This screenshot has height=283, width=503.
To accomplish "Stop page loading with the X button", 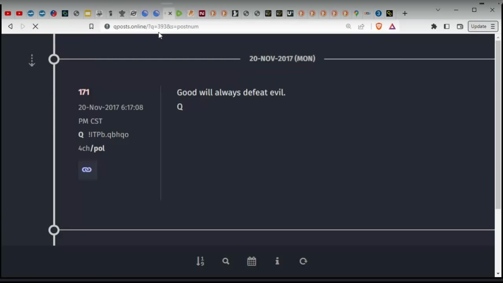I will pos(35,26).
